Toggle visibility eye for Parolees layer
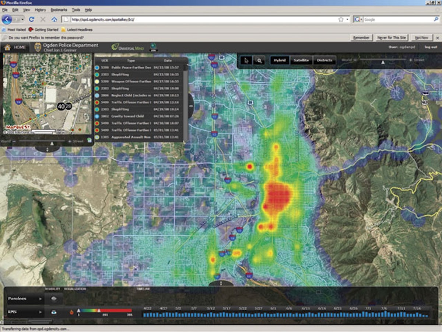Image resolution: width=442 pixels, height=332 pixels. click(54, 299)
